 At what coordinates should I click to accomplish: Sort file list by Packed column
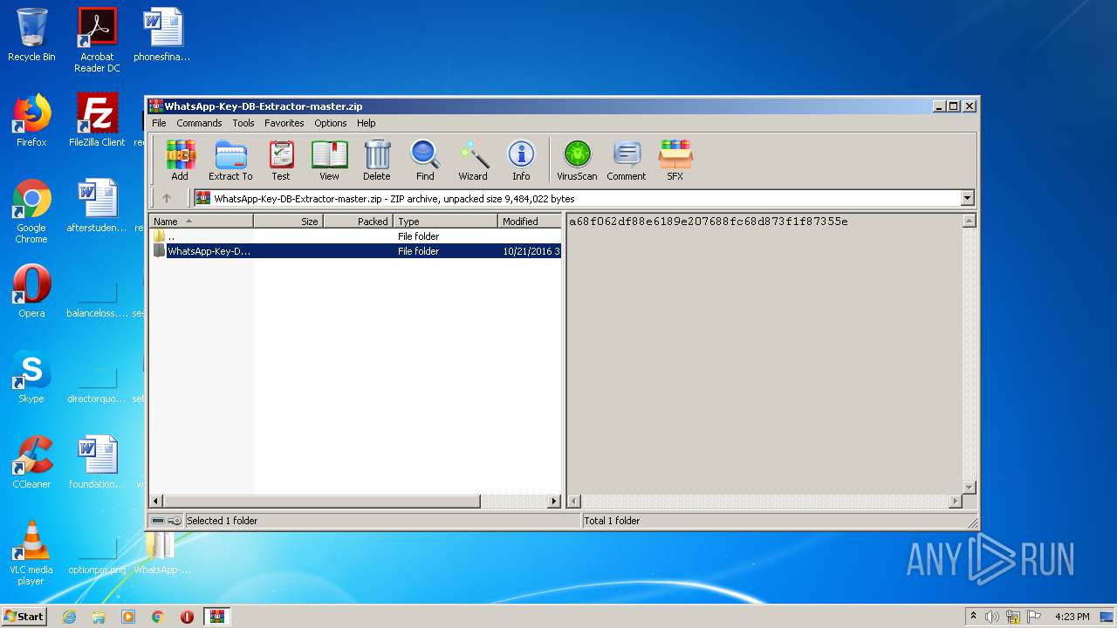coord(359,222)
